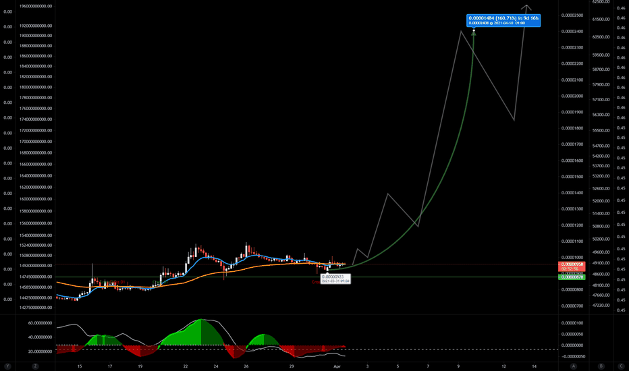Click the green price label 0.00000878
This screenshot has height=371, width=629.
pyautogui.click(x=571, y=277)
